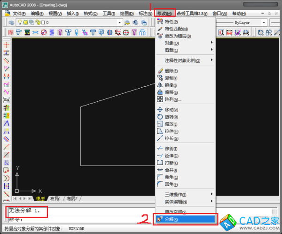The height and width of the screenshot is (234, 282).
Task: Switch to the 布局2 layout tab
Action: point(71,199)
